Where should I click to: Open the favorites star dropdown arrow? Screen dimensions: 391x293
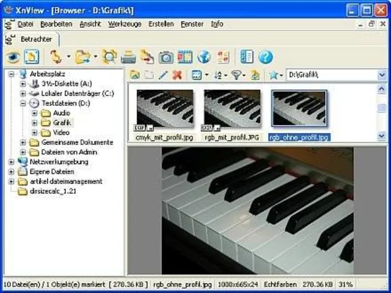pyautogui.click(x=282, y=75)
